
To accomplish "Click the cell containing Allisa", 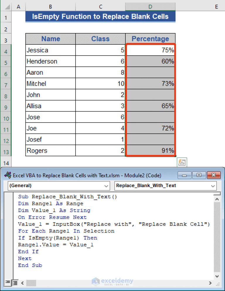I will tap(51, 106).
